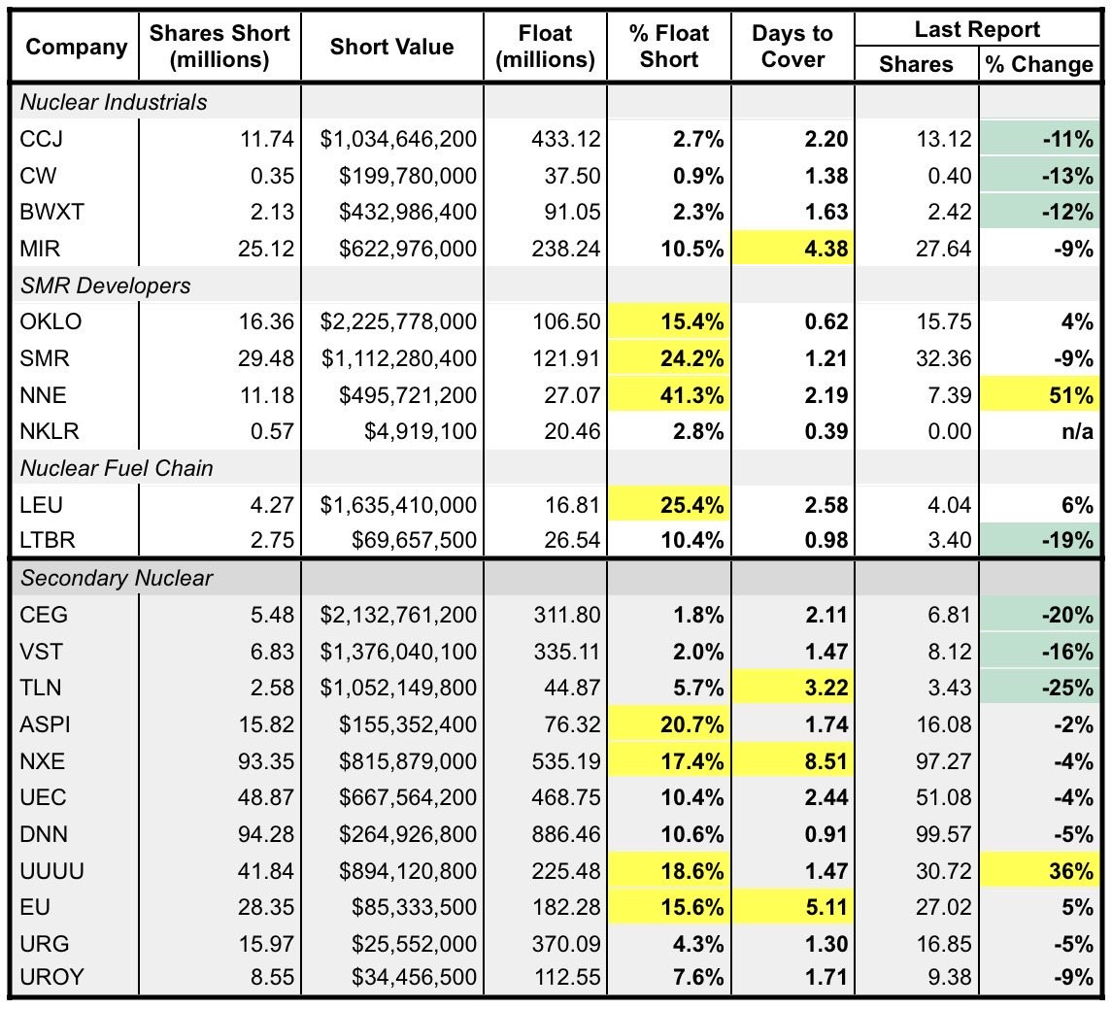Select the Days to Cover header

click(x=792, y=47)
